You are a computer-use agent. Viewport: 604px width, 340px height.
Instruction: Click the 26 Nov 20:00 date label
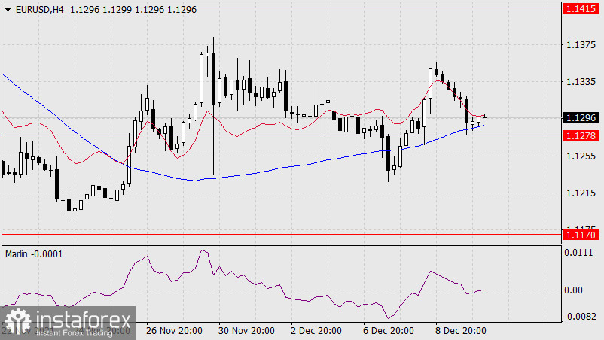[172, 331]
